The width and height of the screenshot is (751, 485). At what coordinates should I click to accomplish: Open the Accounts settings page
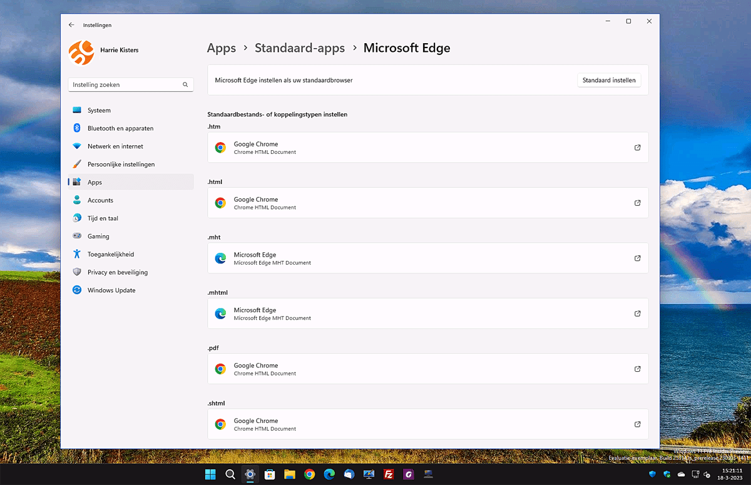131,200
